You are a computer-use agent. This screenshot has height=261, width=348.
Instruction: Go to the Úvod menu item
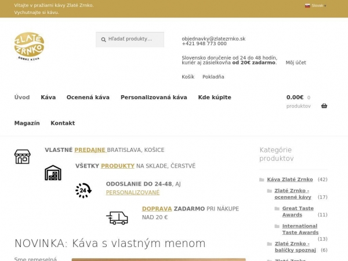[22, 97]
